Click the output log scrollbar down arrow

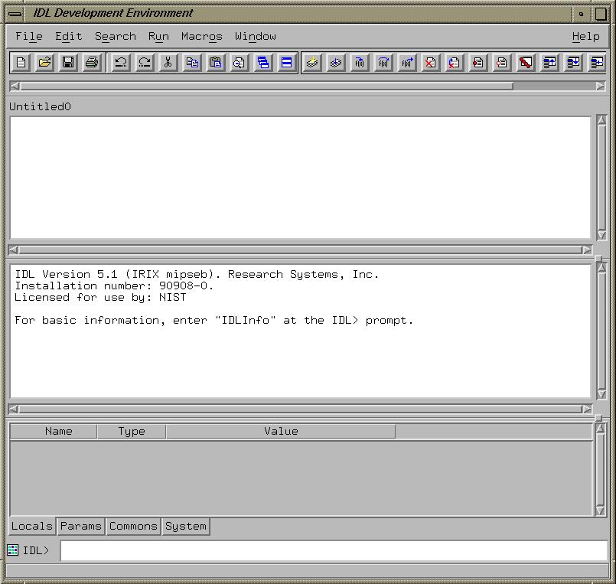pos(601,394)
